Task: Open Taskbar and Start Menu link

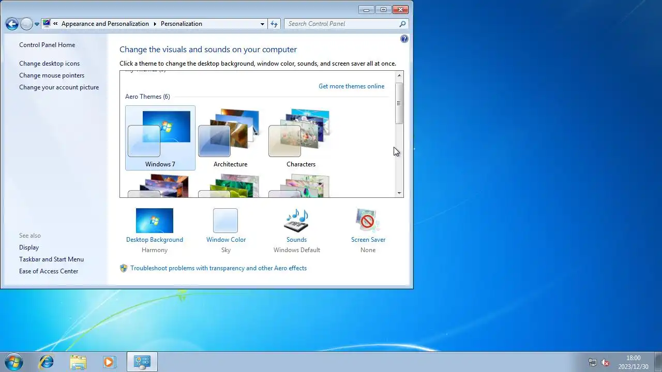Action: click(x=51, y=259)
